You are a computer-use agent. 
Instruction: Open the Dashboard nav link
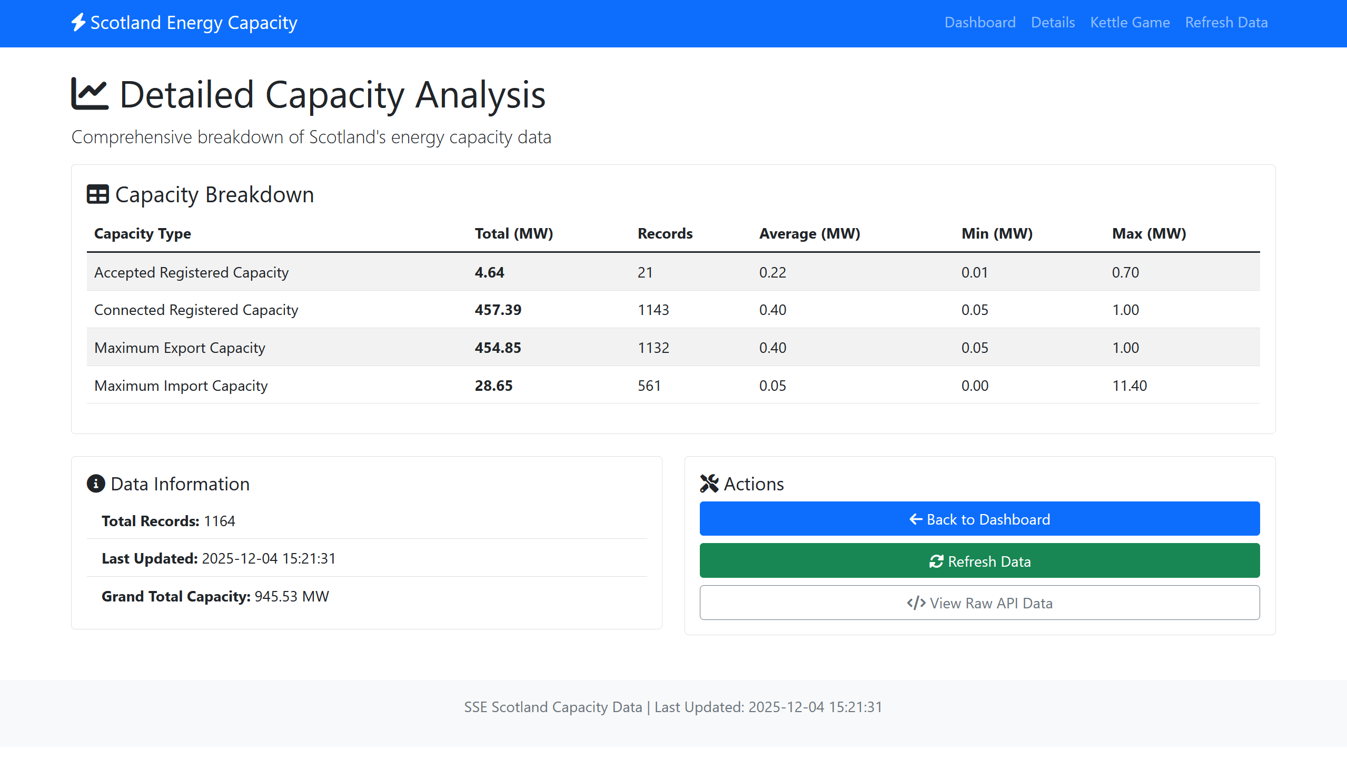point(979,23)
